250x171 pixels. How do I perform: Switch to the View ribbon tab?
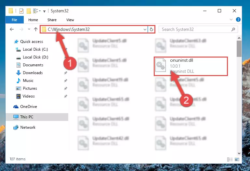point(70,20)
